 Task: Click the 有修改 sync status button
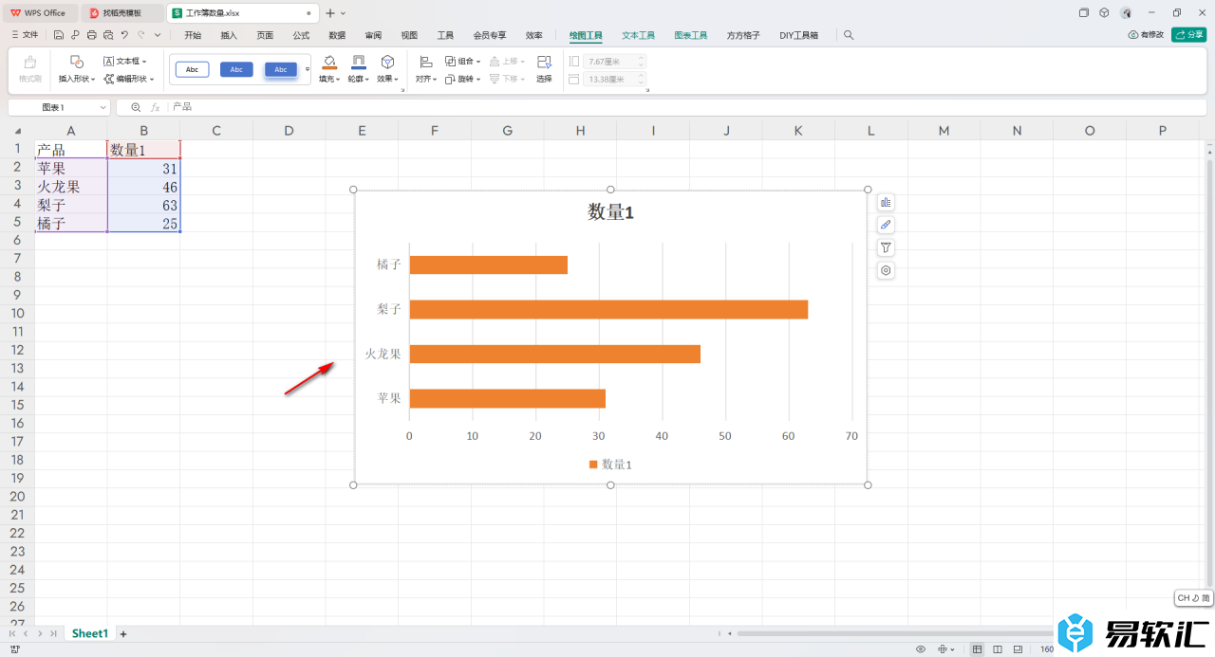pos(1146,35)
